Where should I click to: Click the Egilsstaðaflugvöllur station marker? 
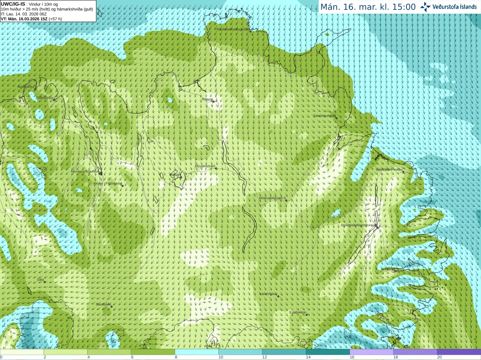(x=378, y=227)
